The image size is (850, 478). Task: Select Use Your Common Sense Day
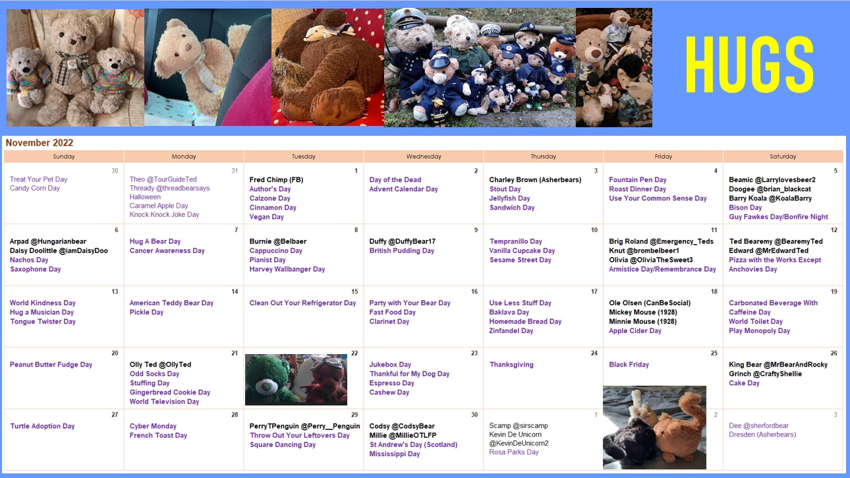click(658, 198)
